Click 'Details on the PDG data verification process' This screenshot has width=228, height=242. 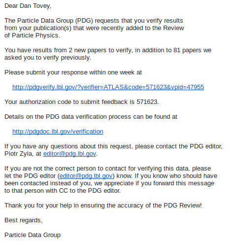click(x=68, y=117)
